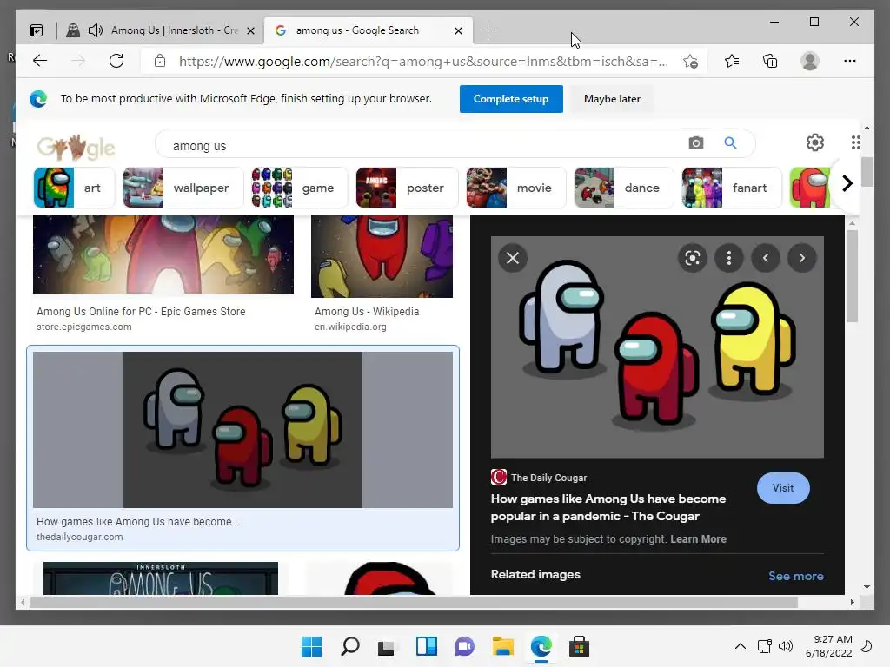Go back to previous page
The width and height of the screenshot is (890, 667).
point(40,61)
